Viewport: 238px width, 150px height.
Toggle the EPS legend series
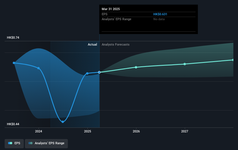[x=14, y=143]
